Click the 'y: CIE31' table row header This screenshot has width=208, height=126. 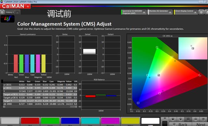pos(7,88)
